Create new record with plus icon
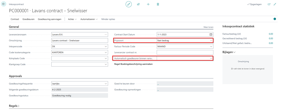The height and width of the screenshot is (112, 281). (x=148, y=4)
